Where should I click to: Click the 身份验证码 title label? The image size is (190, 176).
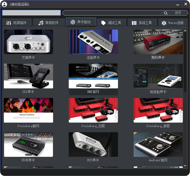point(19,4)
